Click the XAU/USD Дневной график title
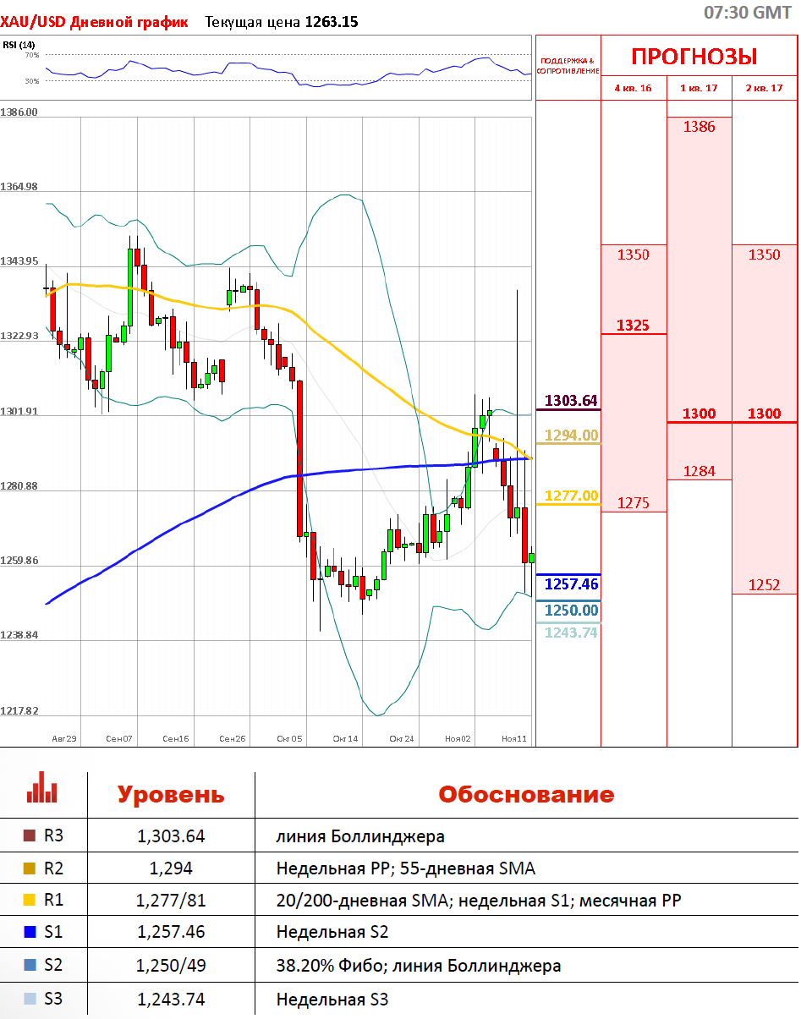The image size is (801, 1019). coord(95,22)
